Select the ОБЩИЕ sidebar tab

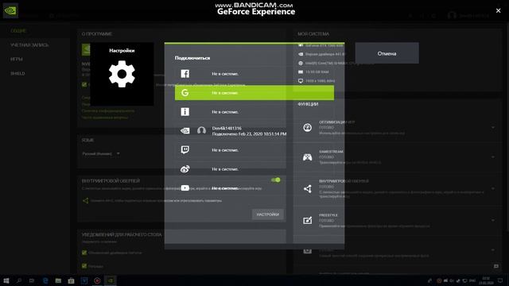pos(18,31)
